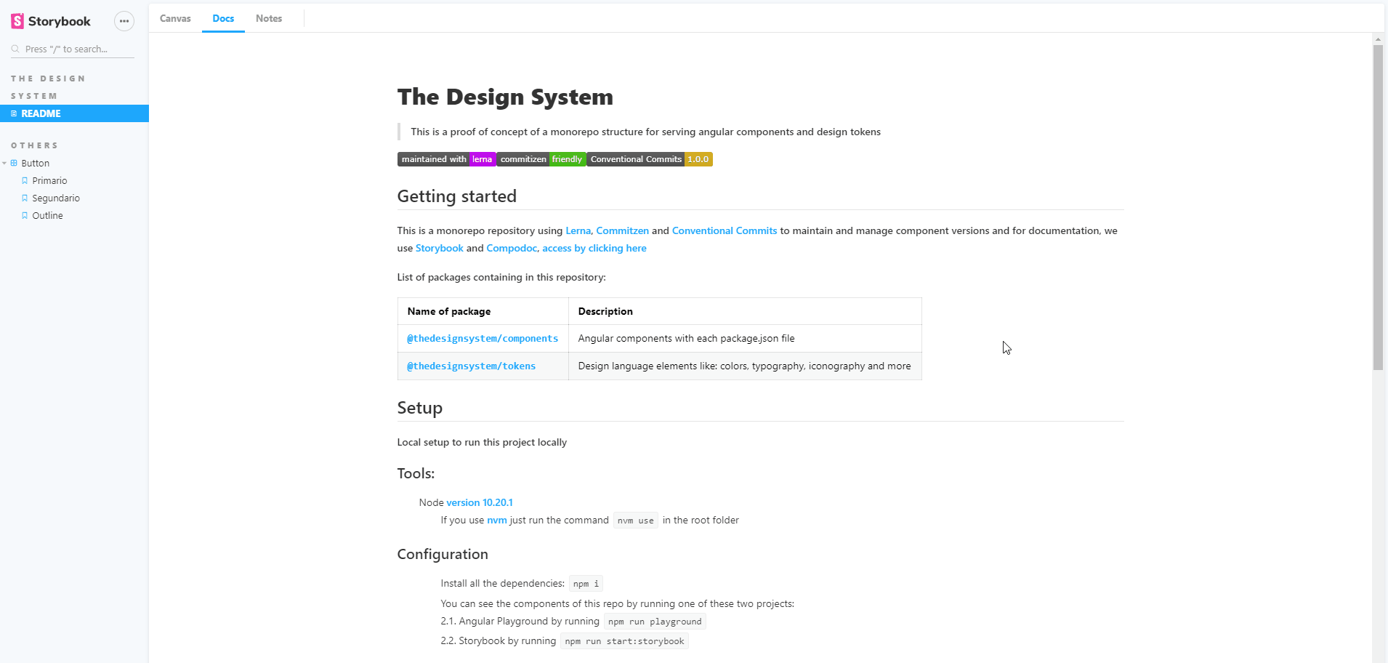
Task: Click the 'Setup' heading
Action: pos(420,408)
